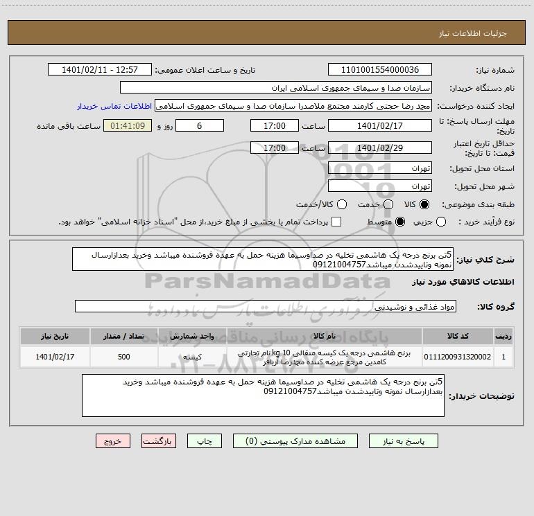Image resolution: width=534 pixels, height=516 pixels.
Task: Click the unit cell کیسه
Action: 192,357
